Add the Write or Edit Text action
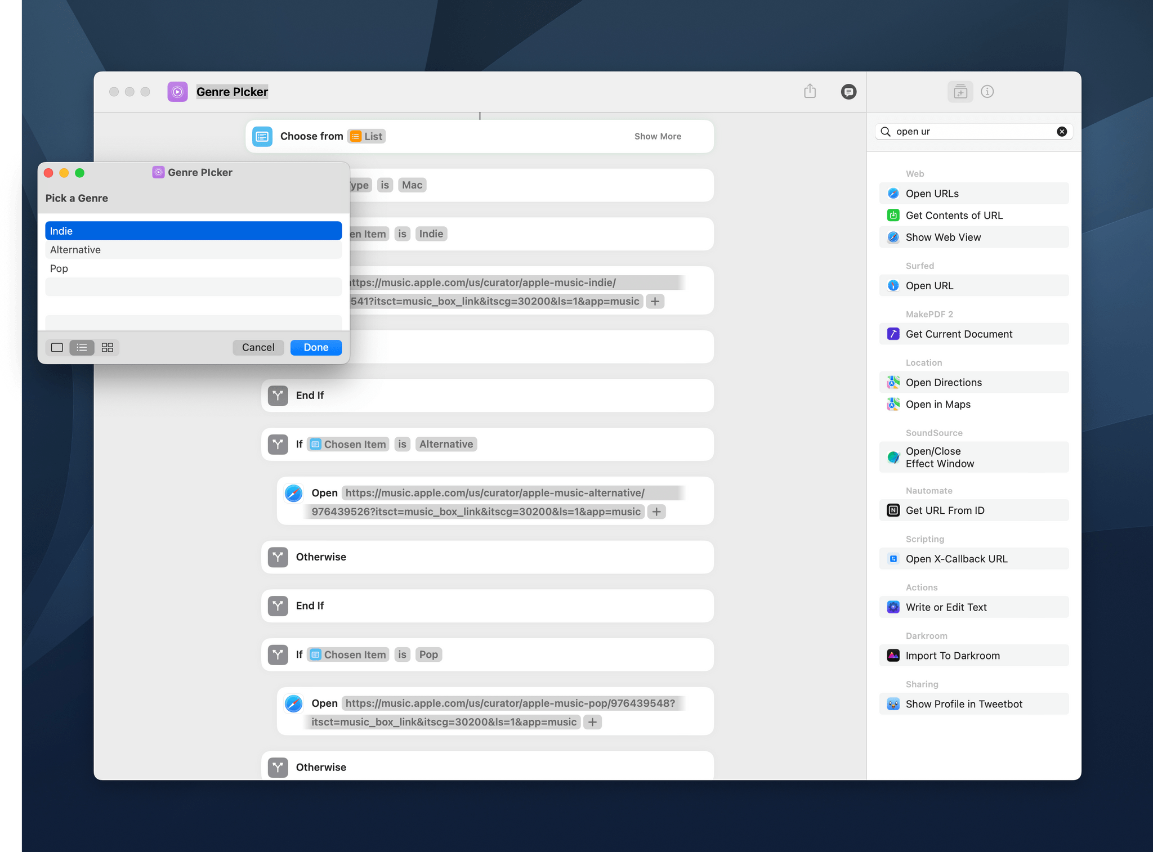The height and width of the screenshot is (852, 1153). point(974,607)
